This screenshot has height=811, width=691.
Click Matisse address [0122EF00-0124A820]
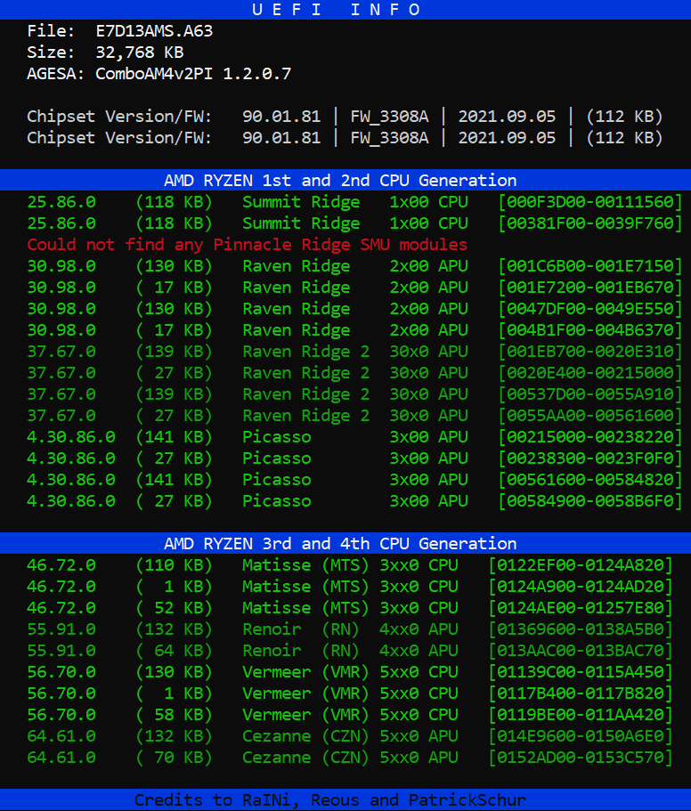pos(581,564)
